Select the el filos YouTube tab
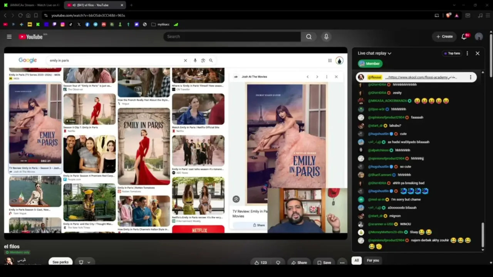The image size is (493, 277). pos(94,5)
